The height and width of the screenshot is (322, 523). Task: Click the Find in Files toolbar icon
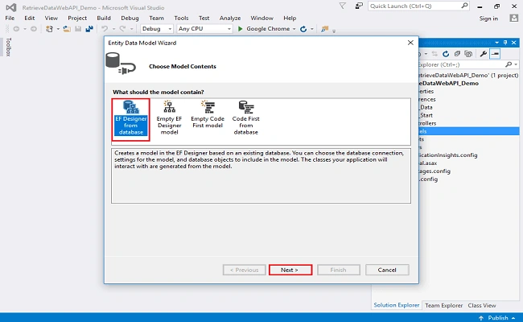324,29
